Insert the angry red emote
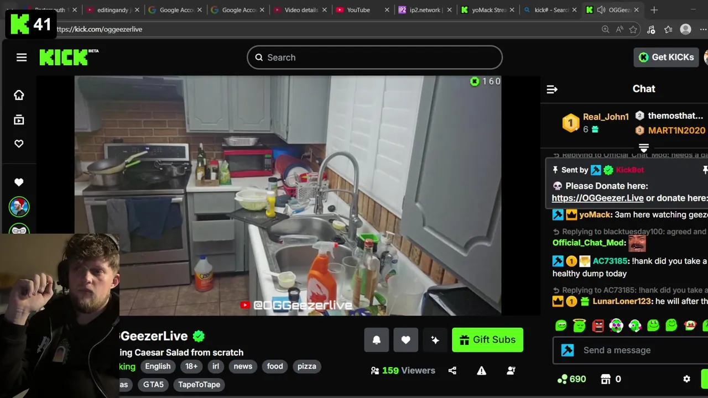708x398 pixels. click(x=598, y=326)
